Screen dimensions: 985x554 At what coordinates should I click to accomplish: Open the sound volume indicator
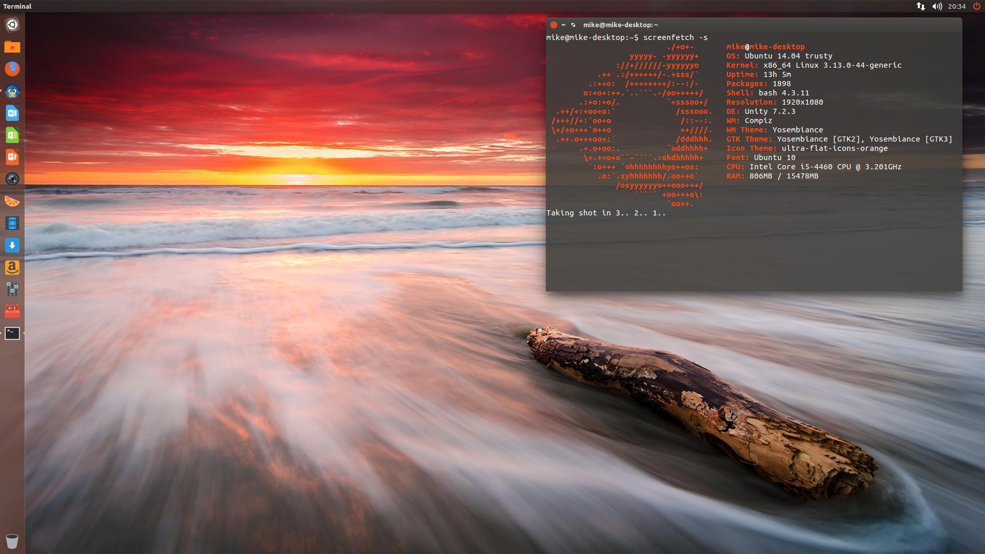(937, 6)
